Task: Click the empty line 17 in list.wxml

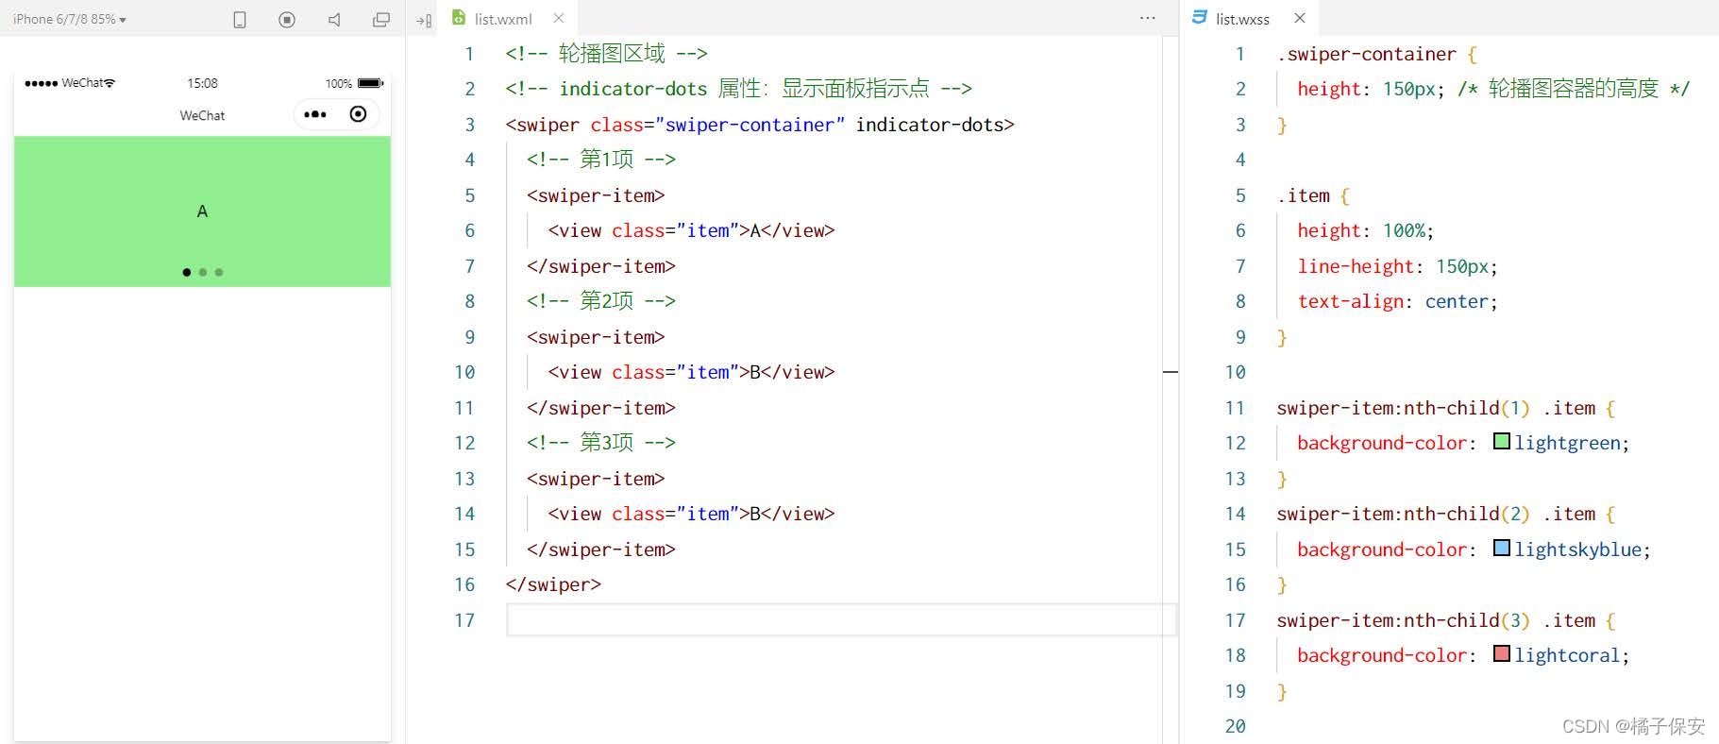Action: click(840, 620)
